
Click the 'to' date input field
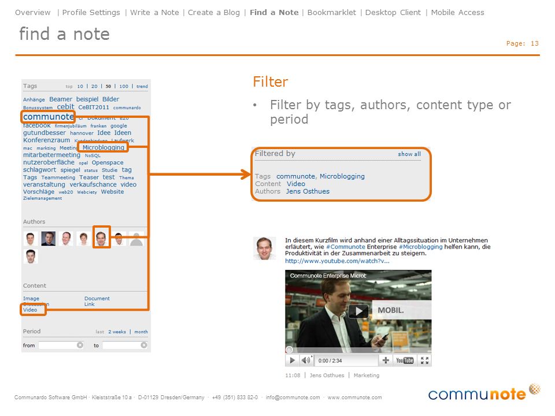click(x=125, y=345)
